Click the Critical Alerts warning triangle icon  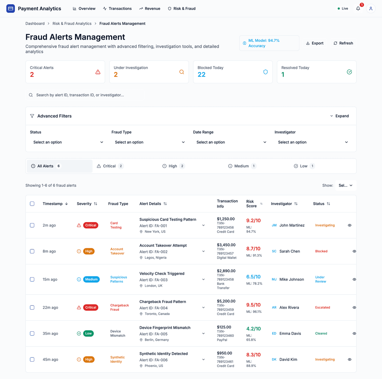pos(98,72)
